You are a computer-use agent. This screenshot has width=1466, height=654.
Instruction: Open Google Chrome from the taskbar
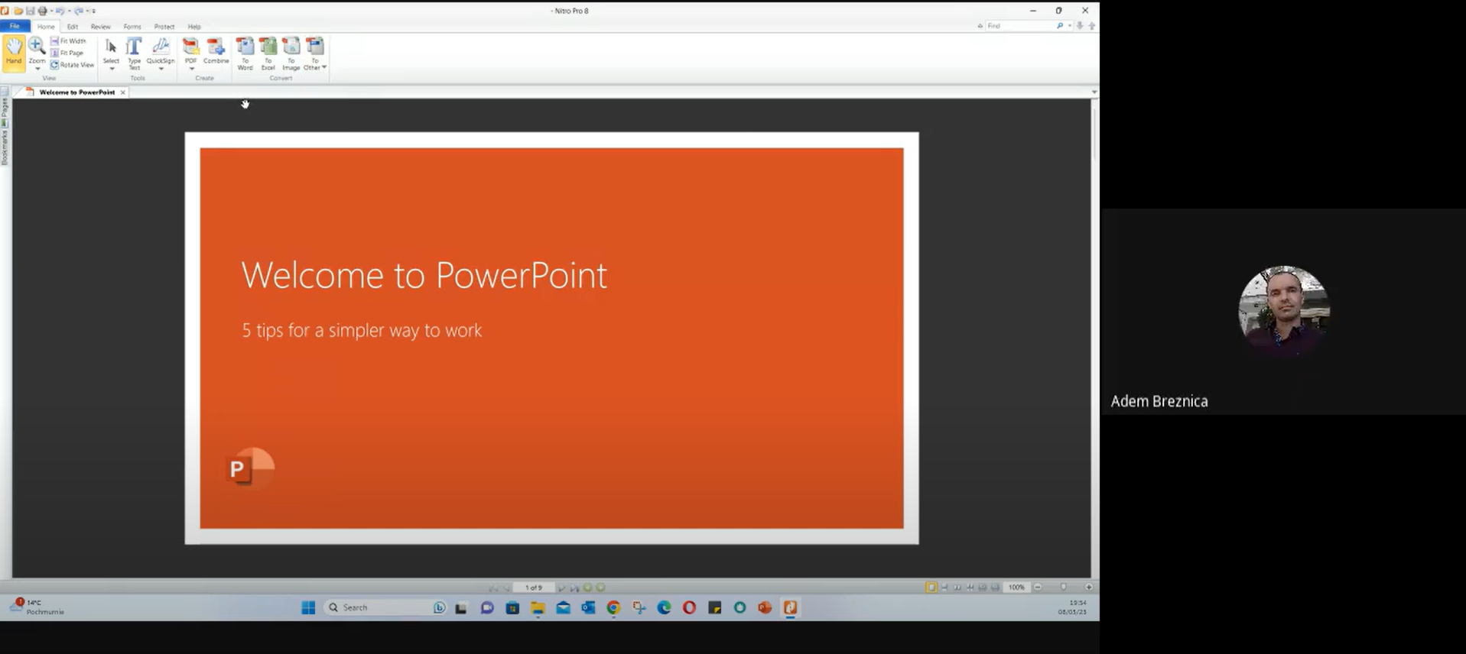(x=613, y=607)
